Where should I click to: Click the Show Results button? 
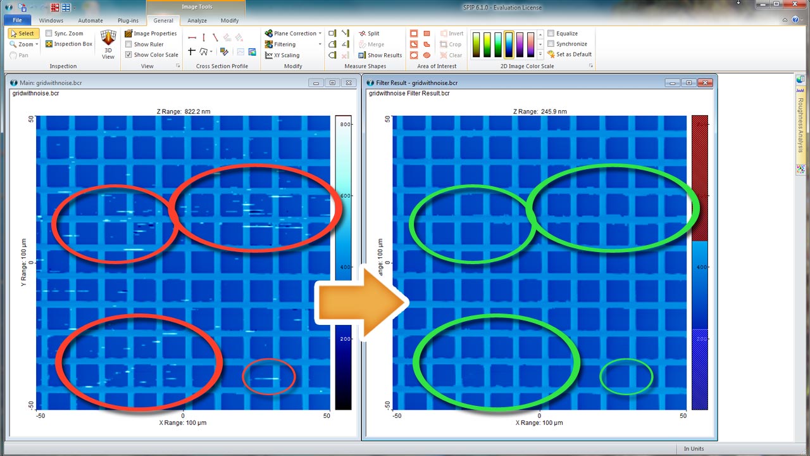(380, 55)
